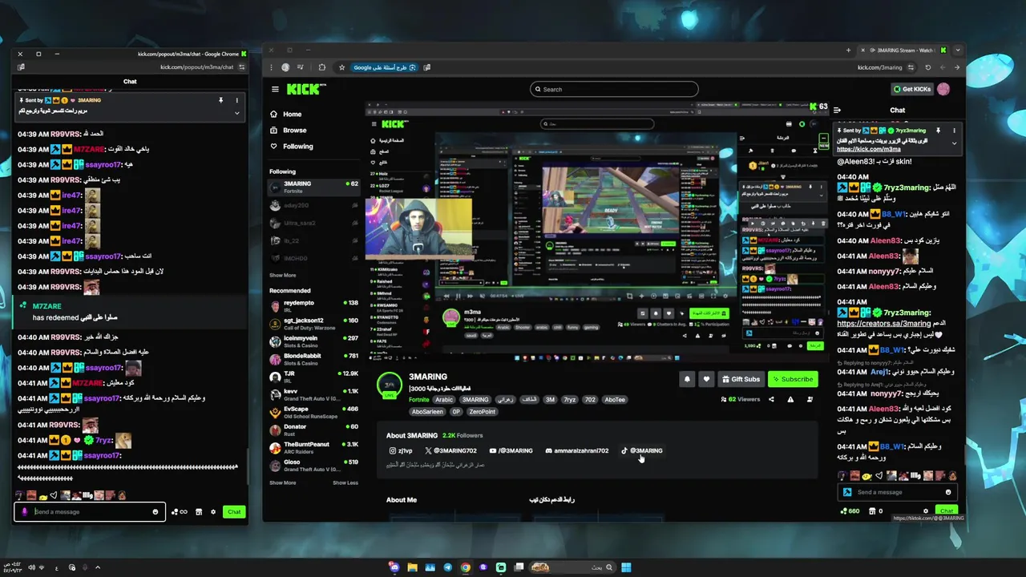Screen dimensions: 1026x577
Task: Click the heart follow button on 3MARING channel
Action: click(x=706, y=379)
